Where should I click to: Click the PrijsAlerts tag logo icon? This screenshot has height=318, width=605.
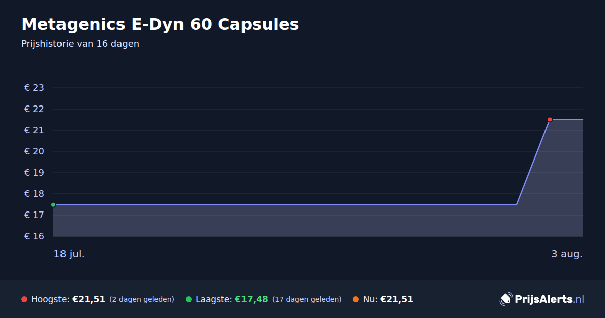(506, 299)
